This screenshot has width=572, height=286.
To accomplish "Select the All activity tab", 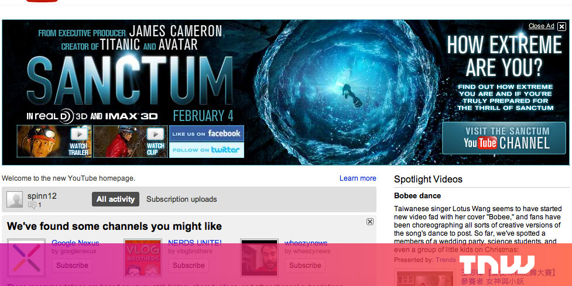I will tap(116, 199).
